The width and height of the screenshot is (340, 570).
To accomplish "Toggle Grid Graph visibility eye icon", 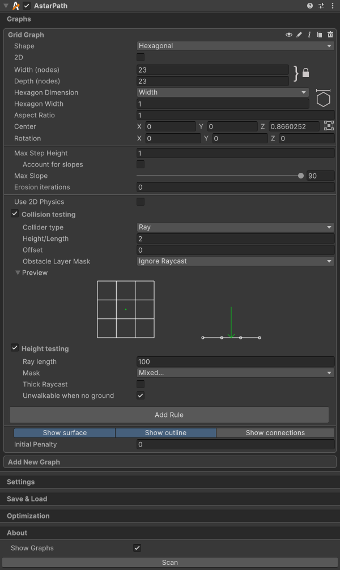I will tap(289, 35).
